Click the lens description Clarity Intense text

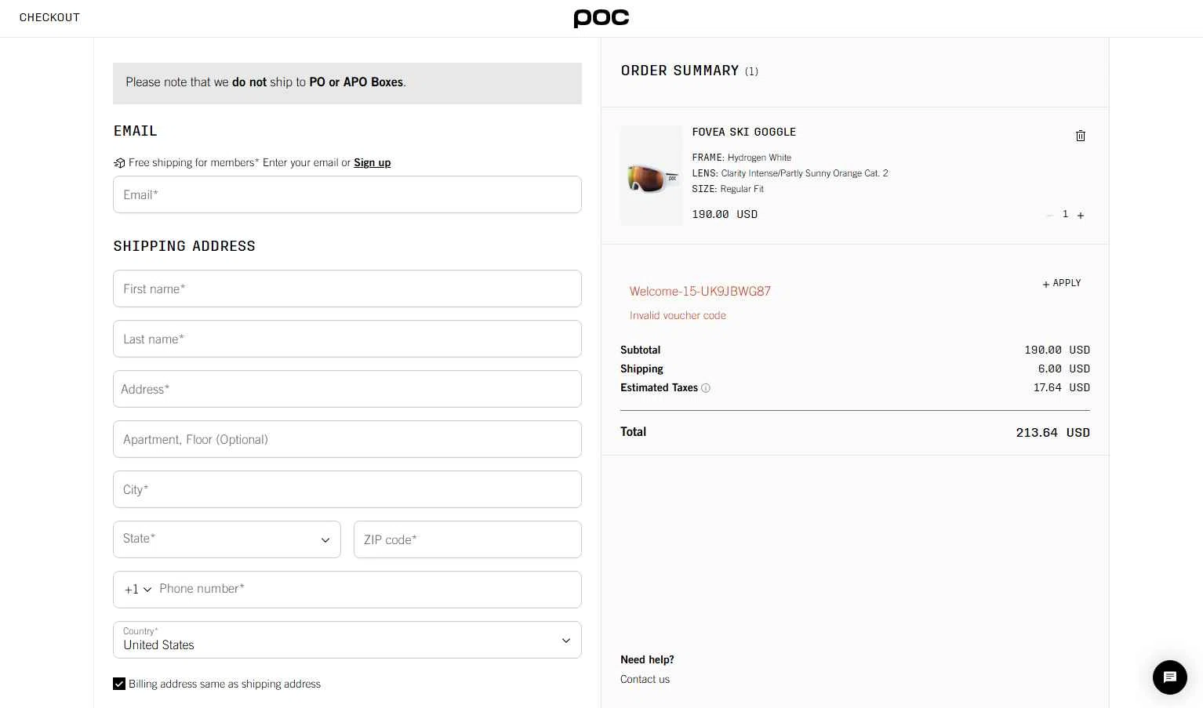click(x=790, y=173)
